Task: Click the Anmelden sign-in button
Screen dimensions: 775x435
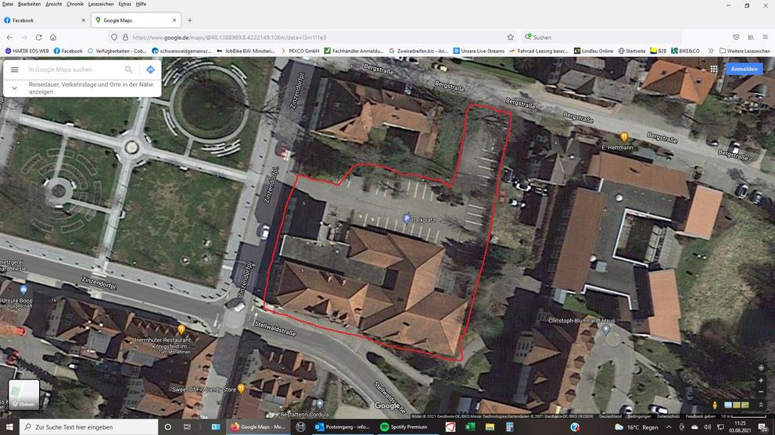Action: tap(744, 69)
